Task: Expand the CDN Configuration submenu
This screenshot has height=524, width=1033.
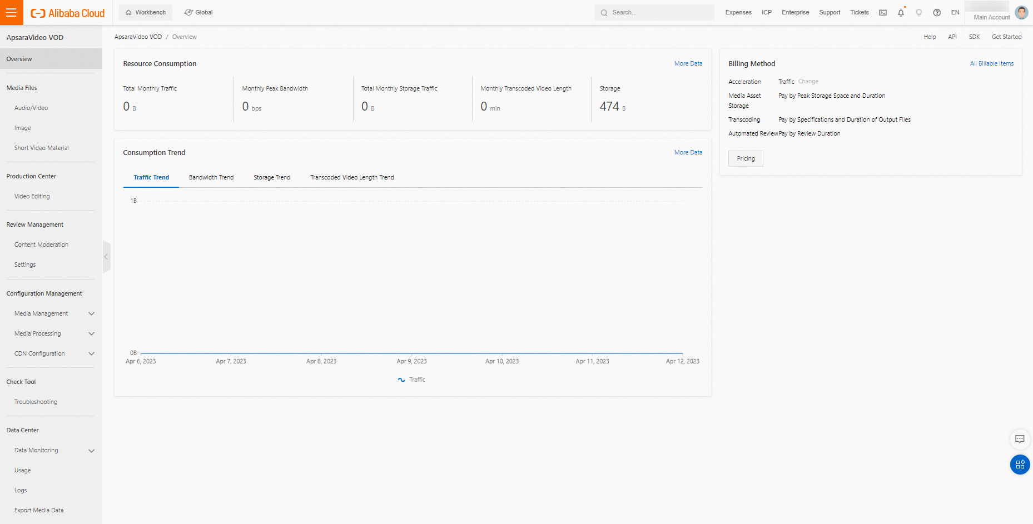Action: [x=92, y=354]
